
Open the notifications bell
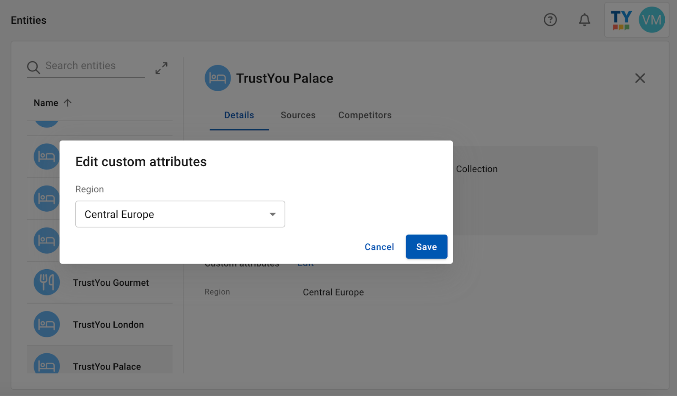pyautogui.click(x=584, y=20)
